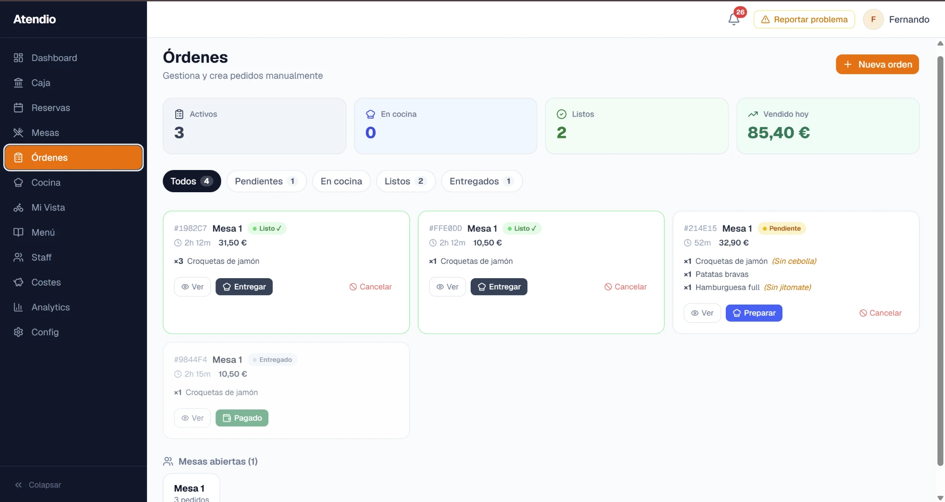Image resolution: width=945 pixels, height=502 pixels.
Task: Start preparing order #214E15
Action: 754,313
